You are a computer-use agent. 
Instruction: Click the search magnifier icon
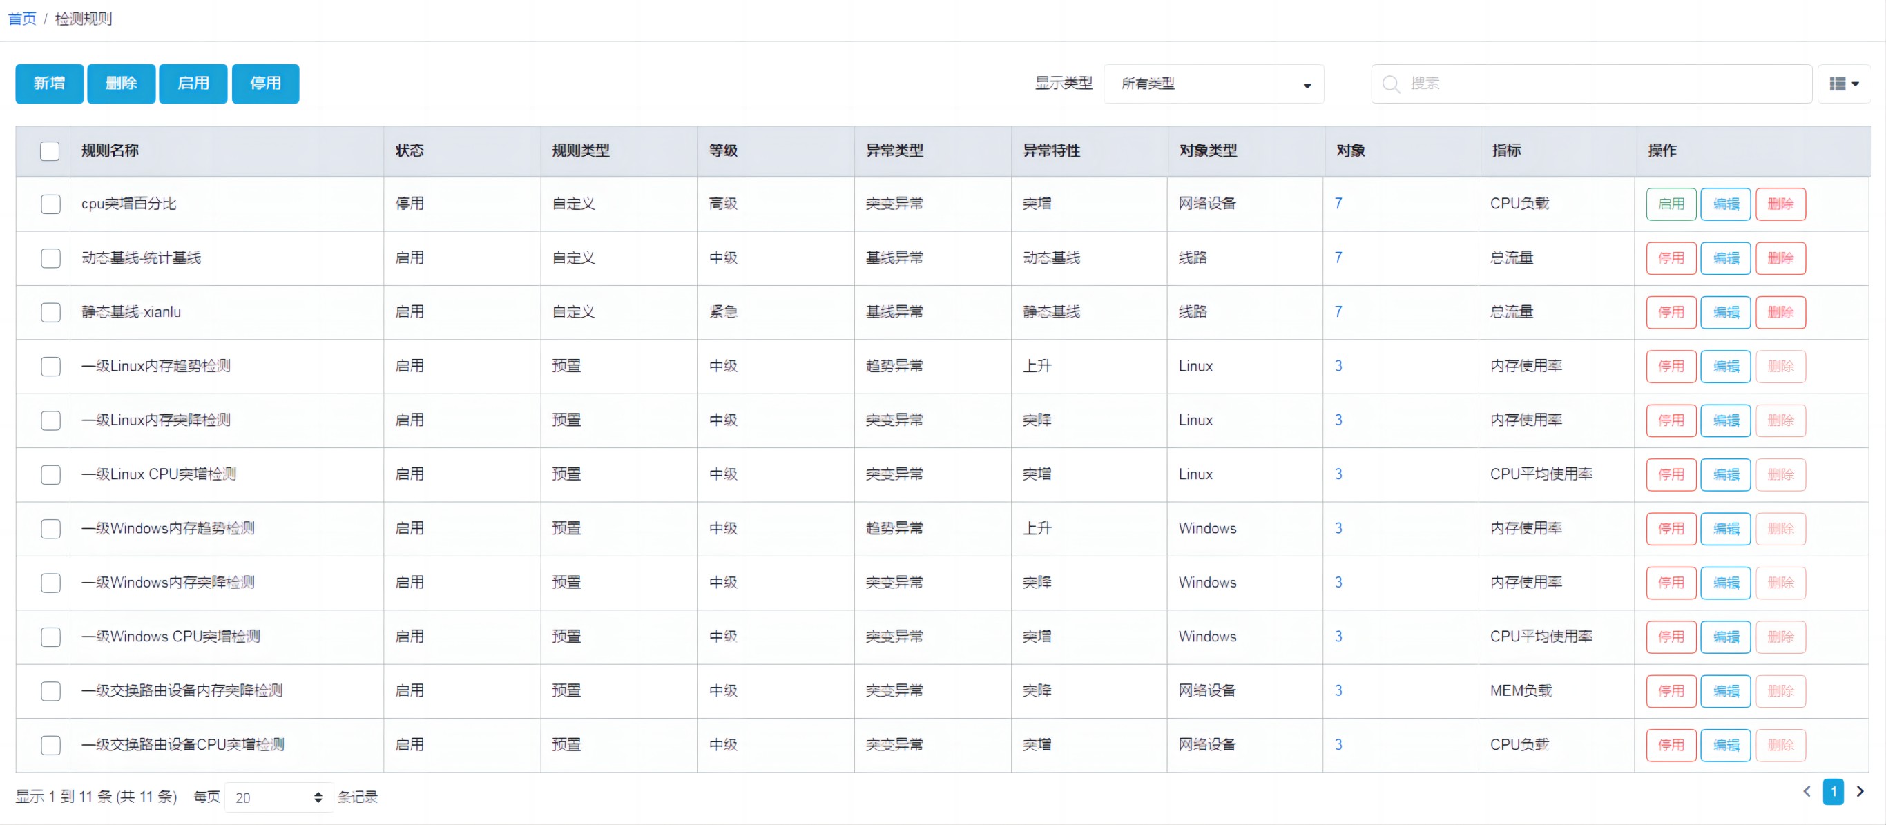pos(1391,84)
